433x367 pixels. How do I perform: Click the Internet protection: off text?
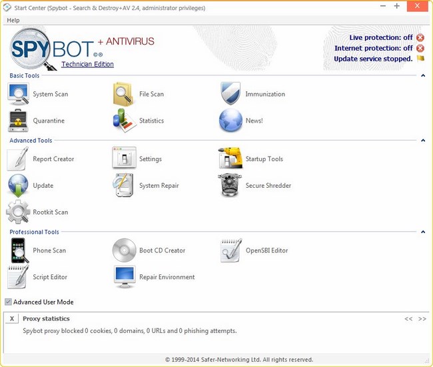373,49
